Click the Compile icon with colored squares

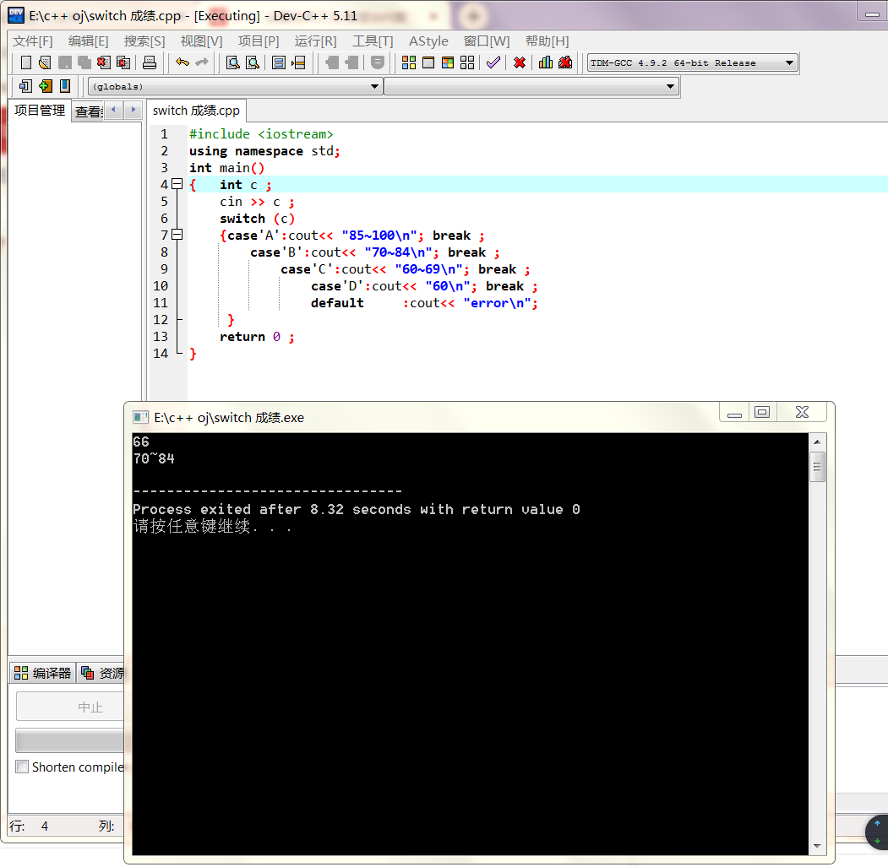pos(408,62)
